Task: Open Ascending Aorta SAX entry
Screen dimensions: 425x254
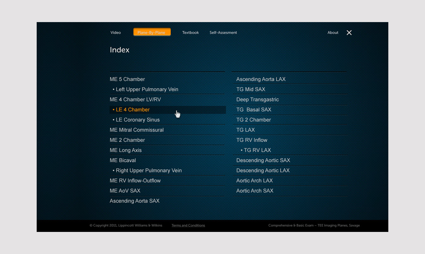Action: coord(134,201)
